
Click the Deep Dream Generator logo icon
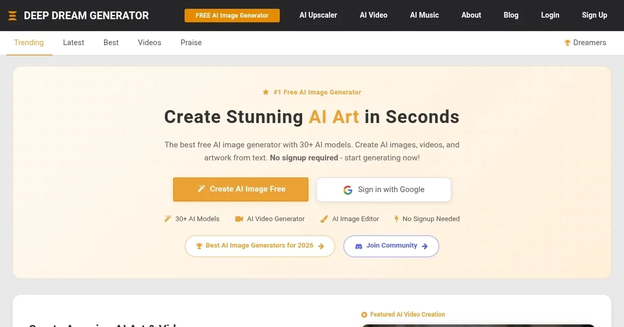[x=12, y=16]
